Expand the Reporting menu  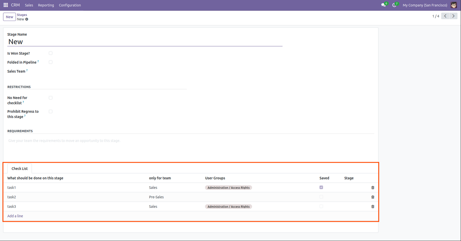(x=46, y=5)
